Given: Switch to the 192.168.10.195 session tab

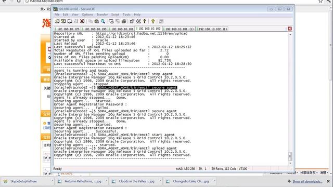Looking at the screenshot, I should coord(95,29).
